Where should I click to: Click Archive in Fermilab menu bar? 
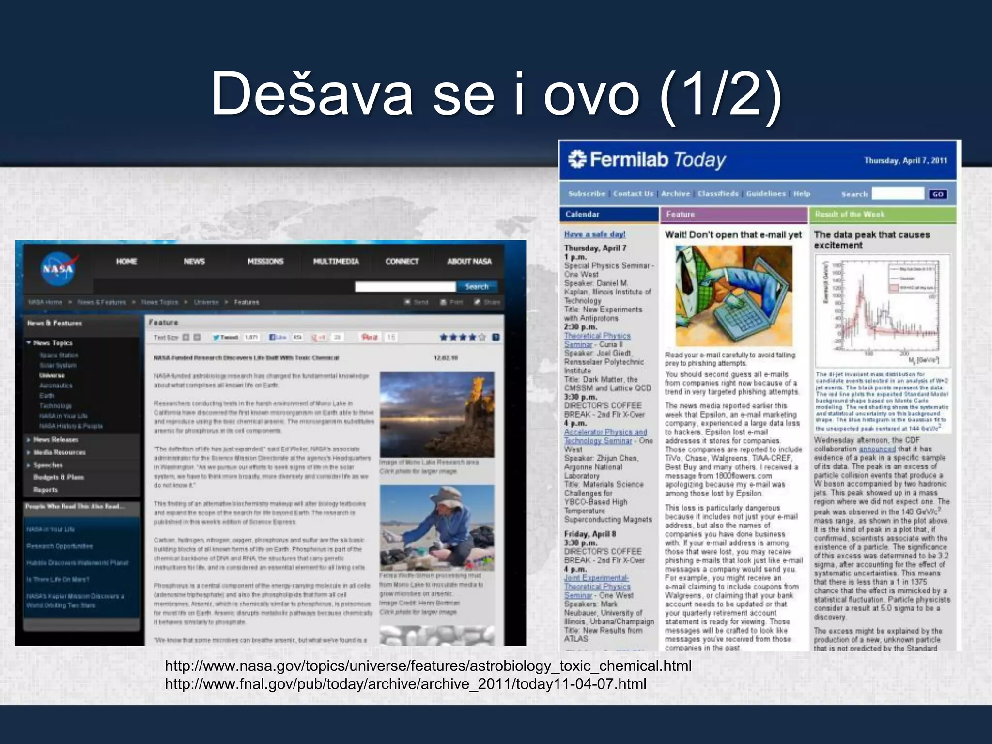[x=676, y=194]
